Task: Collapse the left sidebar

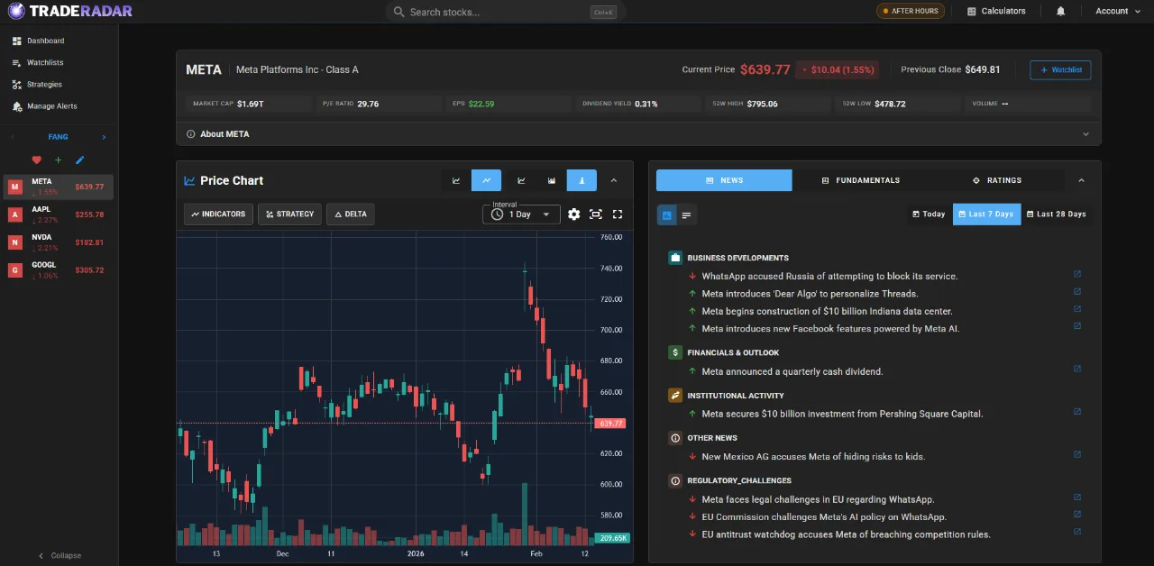Action: tap(60, 555)
